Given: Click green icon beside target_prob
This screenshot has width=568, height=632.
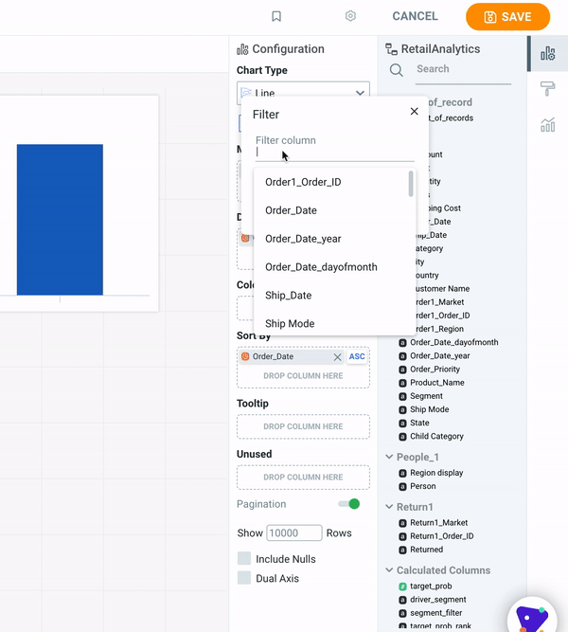Looking at the screenshot, I should [402, 587].
